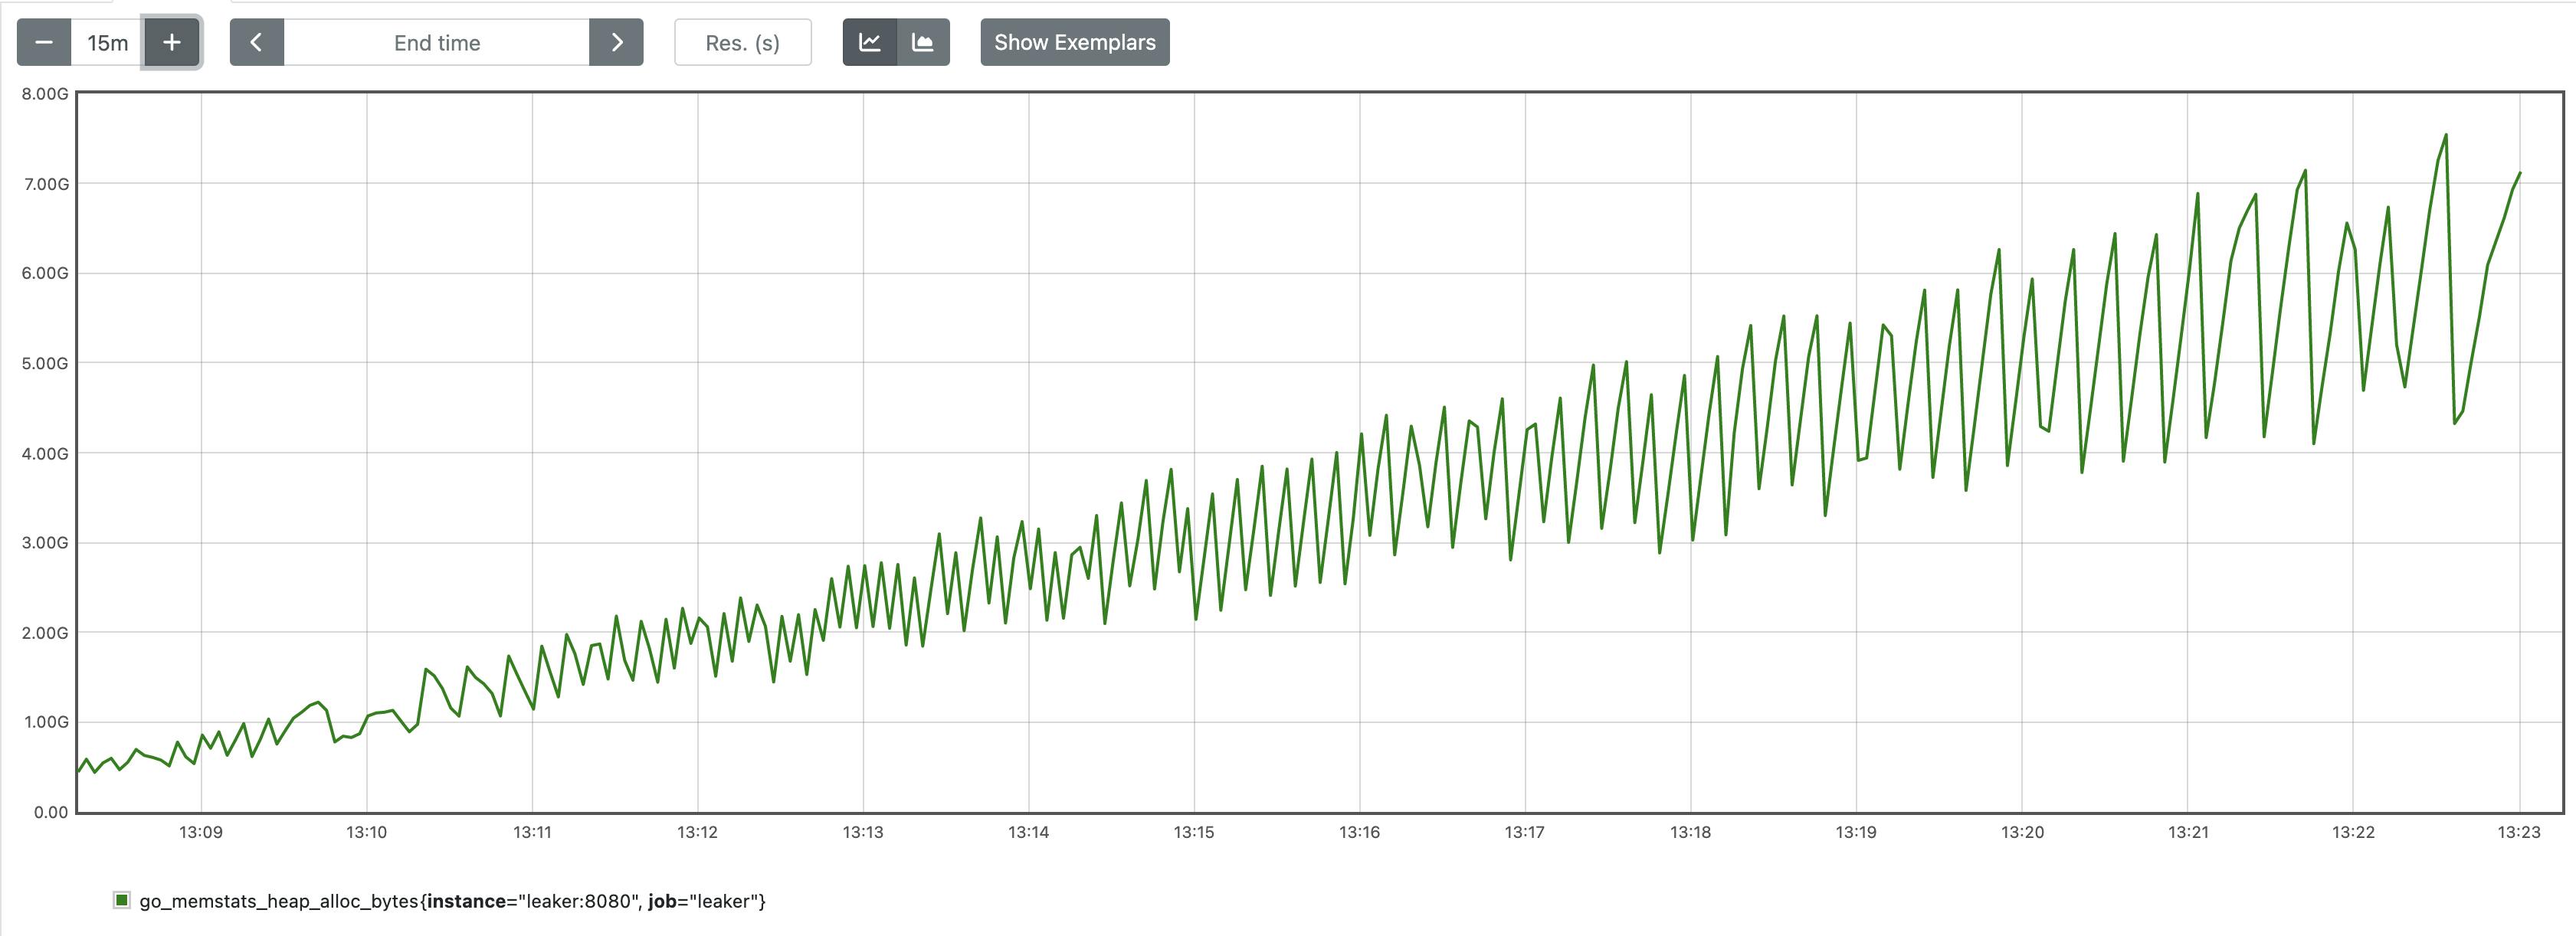Select the go_memstats_heap_alloc_bytes legend series
This screenshot has width=2576, height=936.
click(x=452, y=901)
